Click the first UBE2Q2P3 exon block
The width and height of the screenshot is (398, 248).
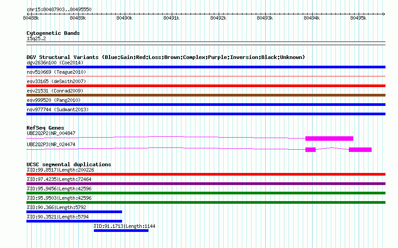pyautogui.click(x=310, y=150)
